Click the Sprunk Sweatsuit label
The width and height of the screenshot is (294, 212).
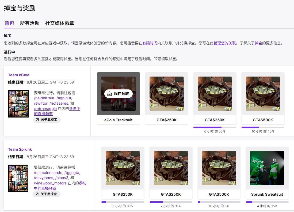(267, 194)
